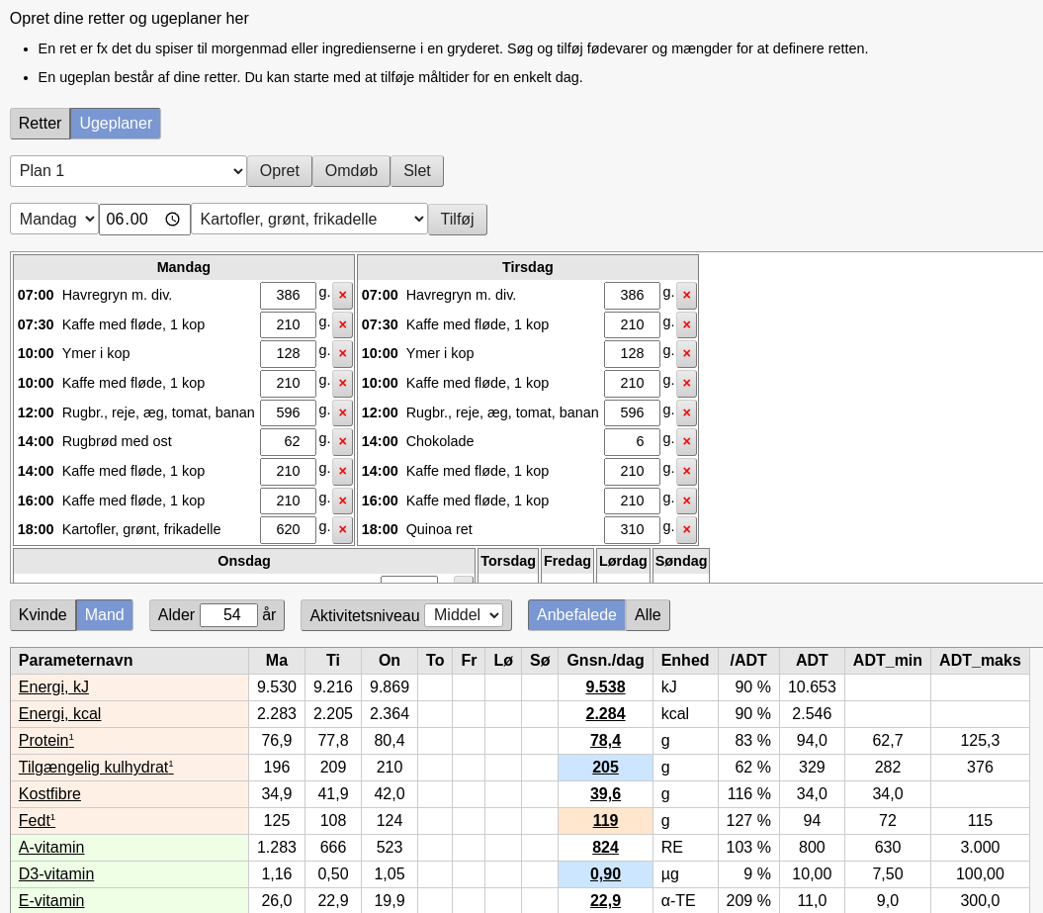The width and height of the screenshot is (1043, 913).
Task: Open the D3-vitamin parameter link
Action: (x=56, y=874)
